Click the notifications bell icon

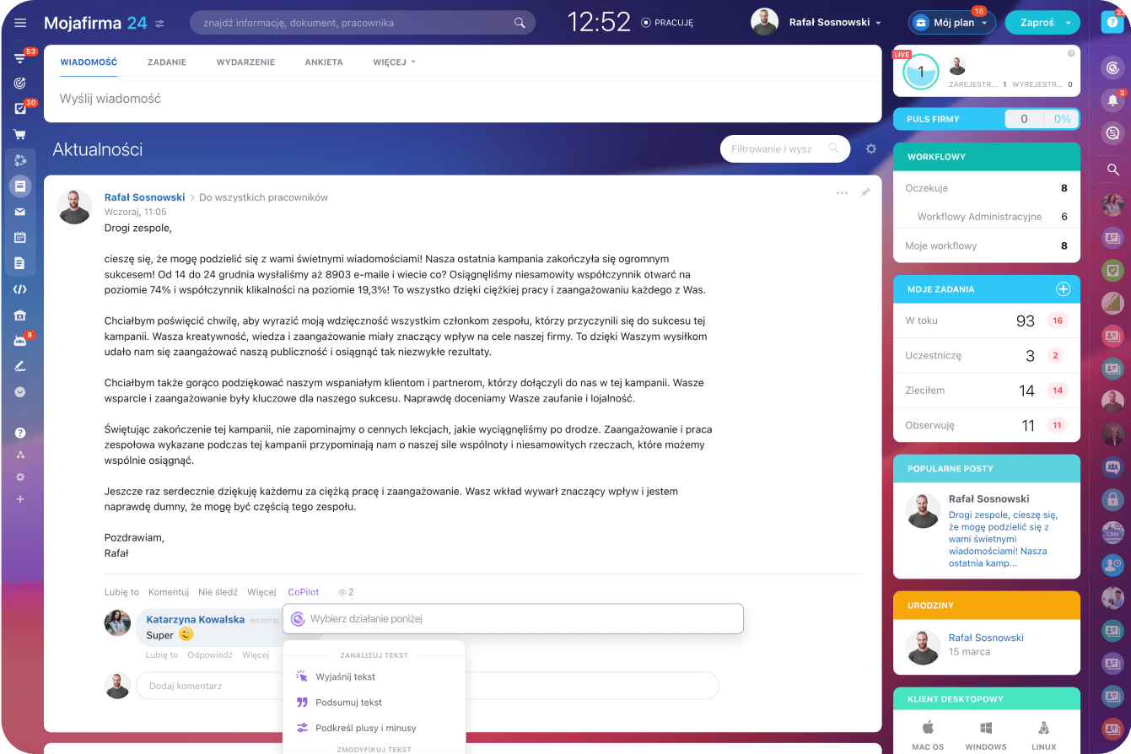(1112, 100)
